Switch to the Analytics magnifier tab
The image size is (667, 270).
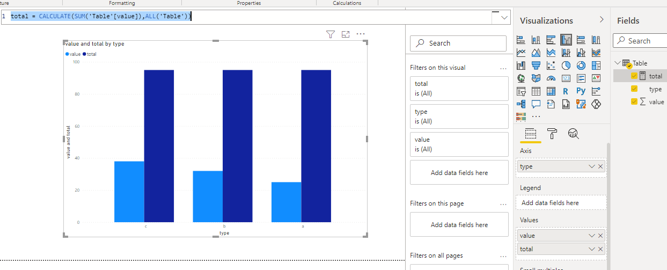click(x=573, y=134)
